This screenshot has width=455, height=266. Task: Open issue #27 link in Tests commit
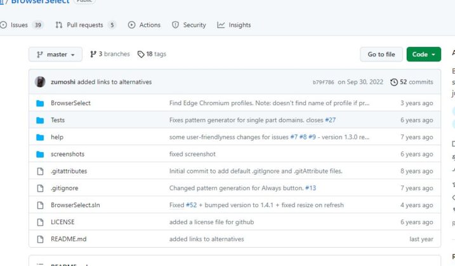click(x=330, y=120)
